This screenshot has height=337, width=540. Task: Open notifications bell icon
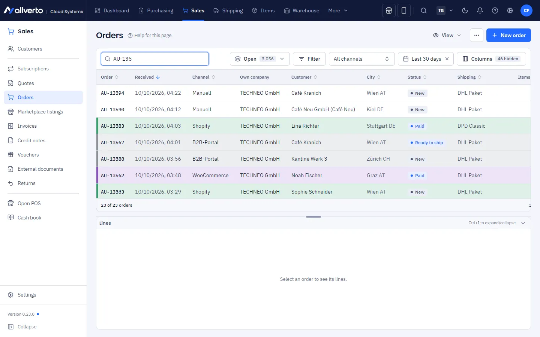(x=480, y=10)
